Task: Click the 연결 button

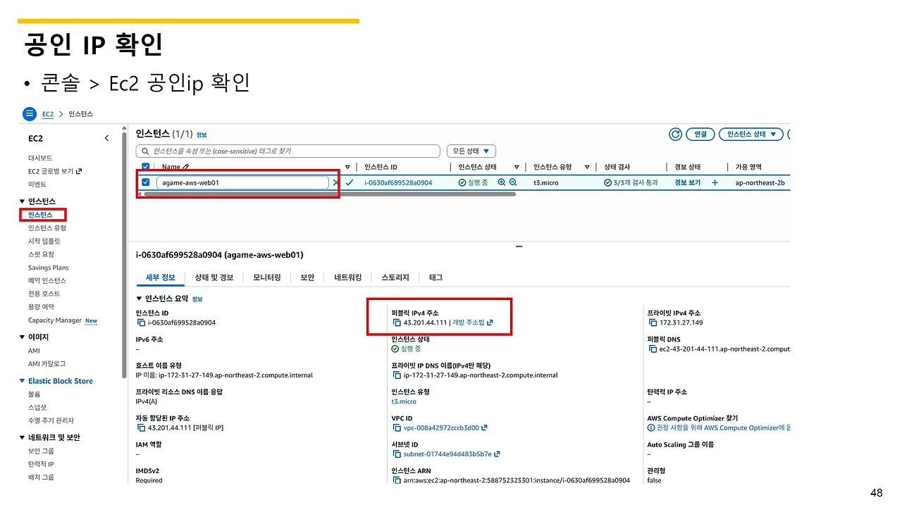Action: pos(701,134)
